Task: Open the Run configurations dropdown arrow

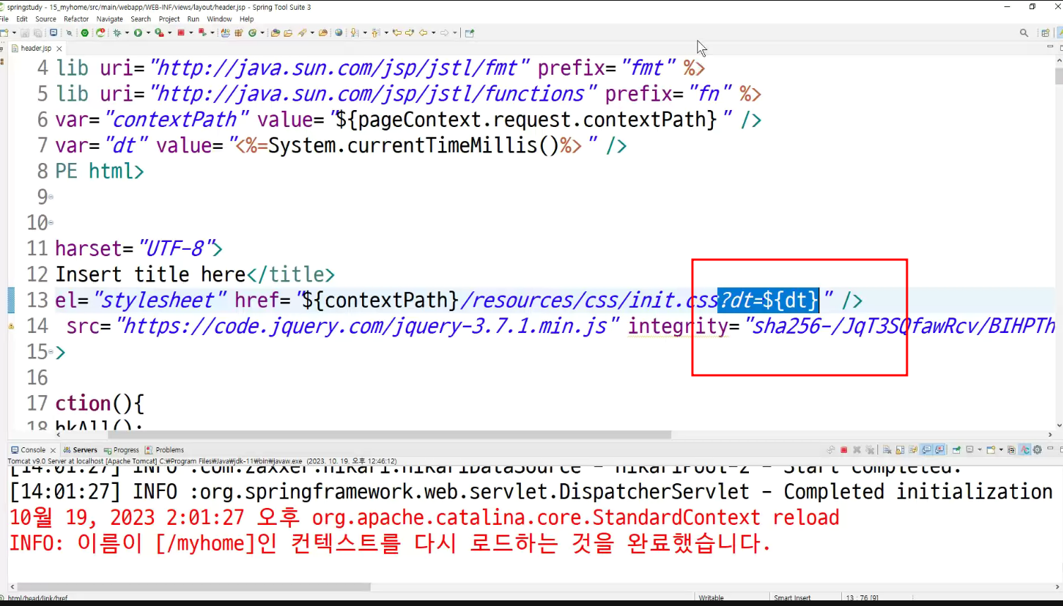Action: (148, 32)
